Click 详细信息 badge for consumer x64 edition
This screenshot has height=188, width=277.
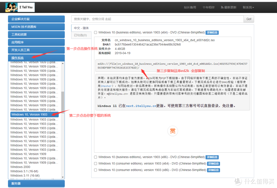pyautogui.click(x=213, y=164)
